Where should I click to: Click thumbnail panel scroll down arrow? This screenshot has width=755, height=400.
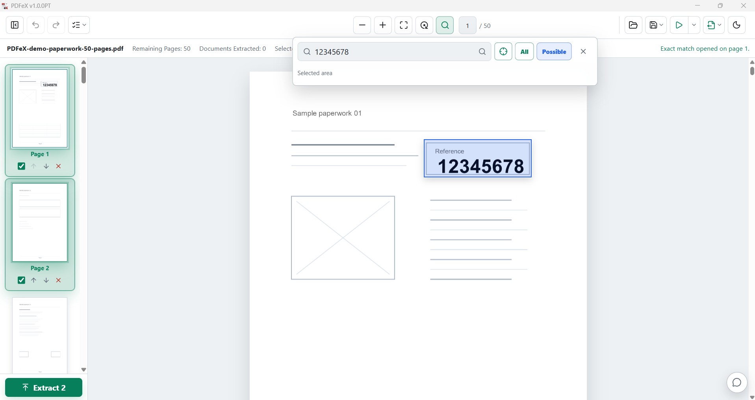(x=83, y=370)
